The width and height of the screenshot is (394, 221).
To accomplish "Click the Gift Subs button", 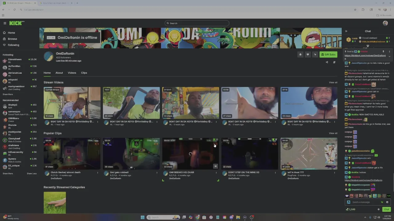I will tap(328, 55).
